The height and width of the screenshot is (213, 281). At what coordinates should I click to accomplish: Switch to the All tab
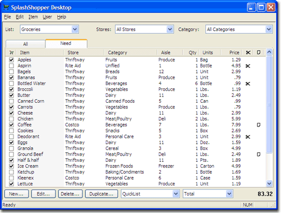pyautogui.click(x=25, y=44)
